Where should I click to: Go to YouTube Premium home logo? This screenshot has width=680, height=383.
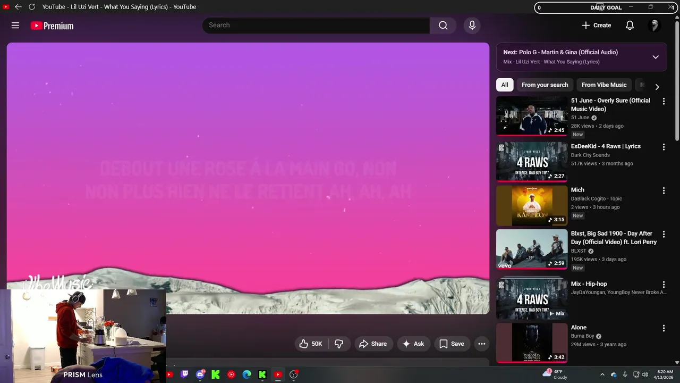[52, 26]
